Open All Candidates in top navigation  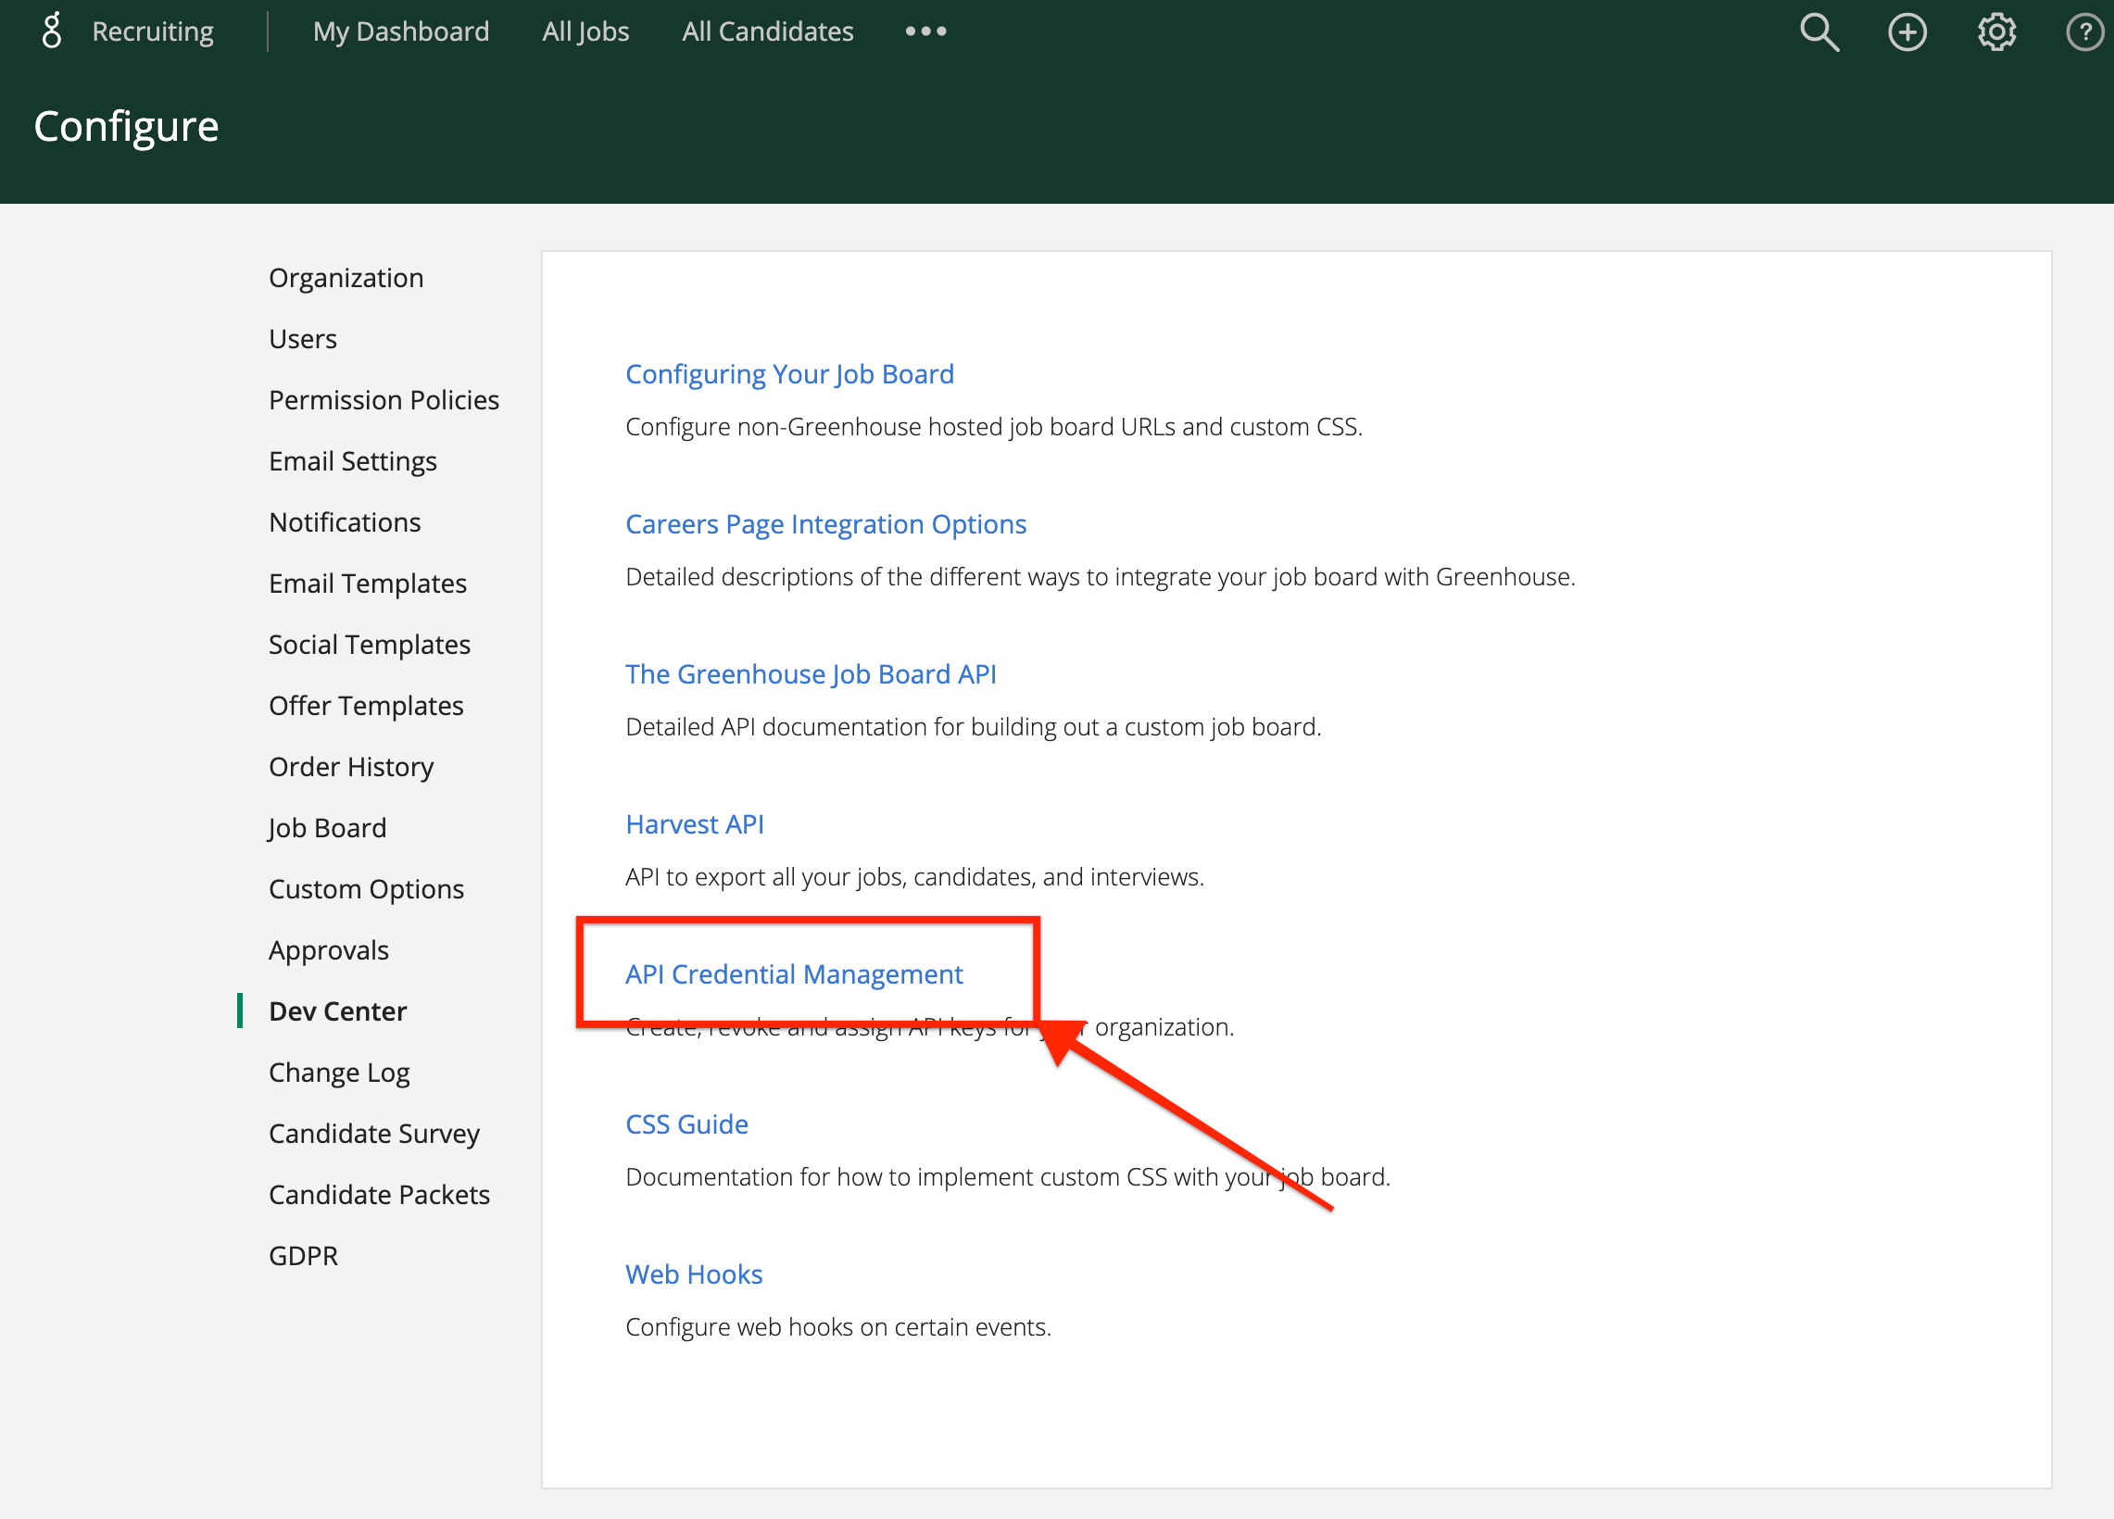point(767,31)
